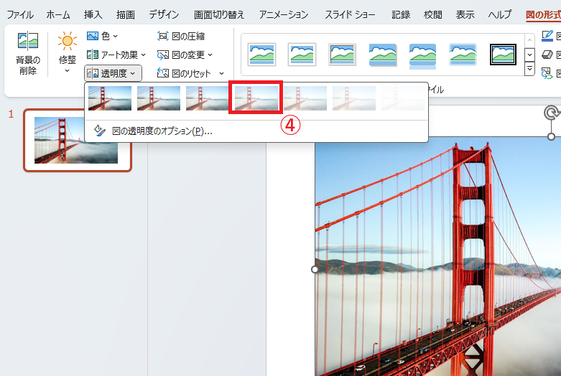Switch to the デザイン tab
The image size is (561, 376).
coord(164,14)
